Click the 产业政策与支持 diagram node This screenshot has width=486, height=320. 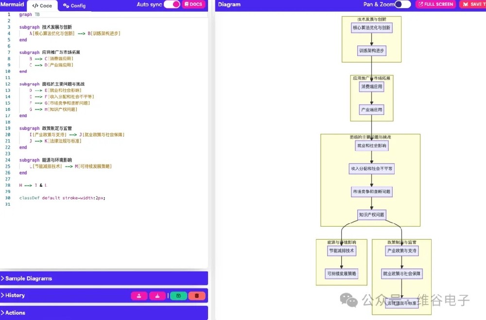coord(401,251)
